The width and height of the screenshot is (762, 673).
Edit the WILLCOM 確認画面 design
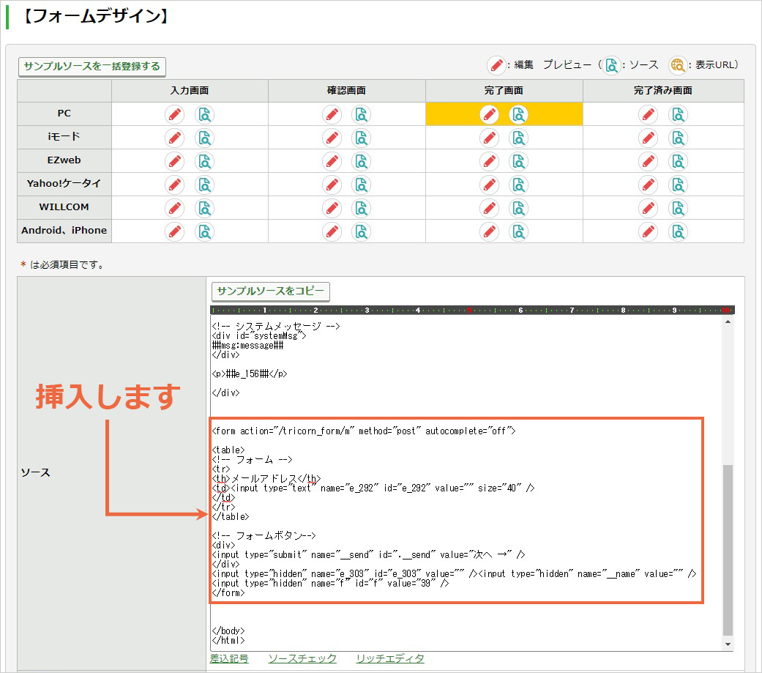(332, 208)
